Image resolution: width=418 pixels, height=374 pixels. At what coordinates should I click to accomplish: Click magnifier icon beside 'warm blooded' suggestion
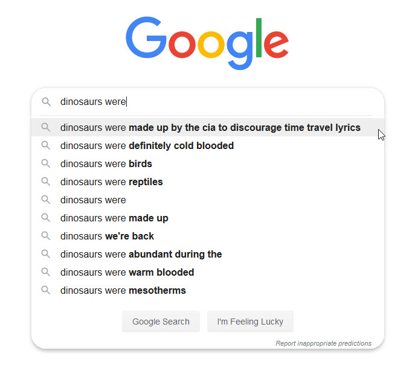point(46,272)
